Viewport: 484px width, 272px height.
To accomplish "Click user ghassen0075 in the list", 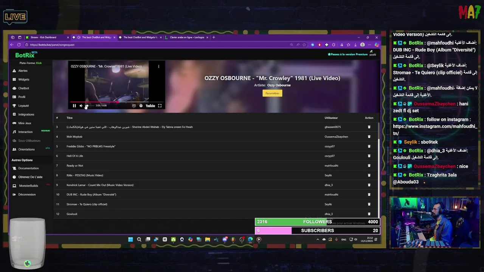I will click(x=333, y=127).
